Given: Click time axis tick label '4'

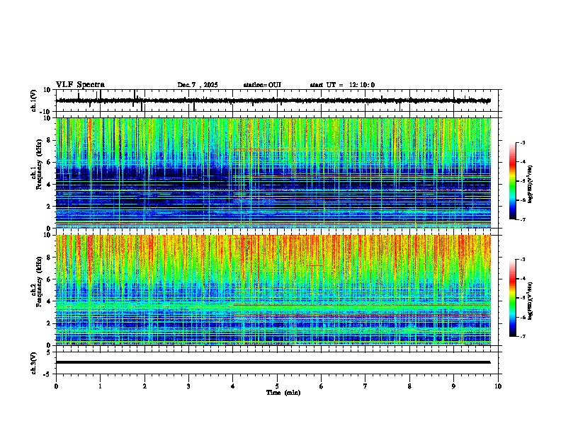Looking at the screenshot, I should pyautogui.click(x=233, y=386).
